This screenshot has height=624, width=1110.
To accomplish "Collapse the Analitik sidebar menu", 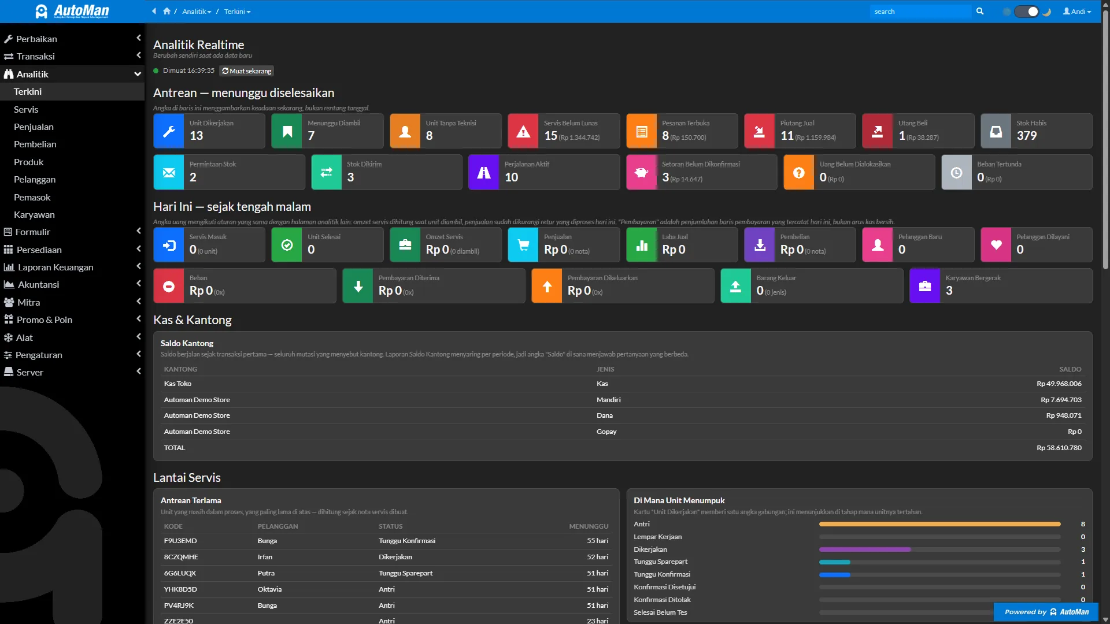I will [x=72, y=74].
